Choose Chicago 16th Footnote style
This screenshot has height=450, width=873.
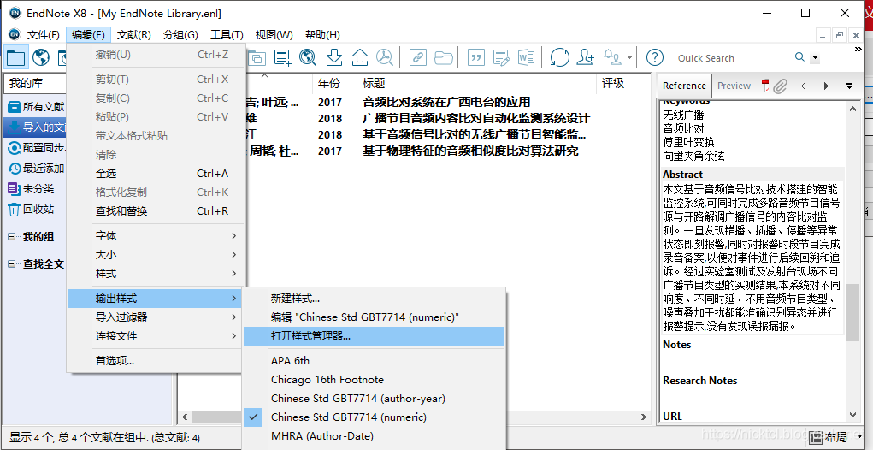[374, 380]
